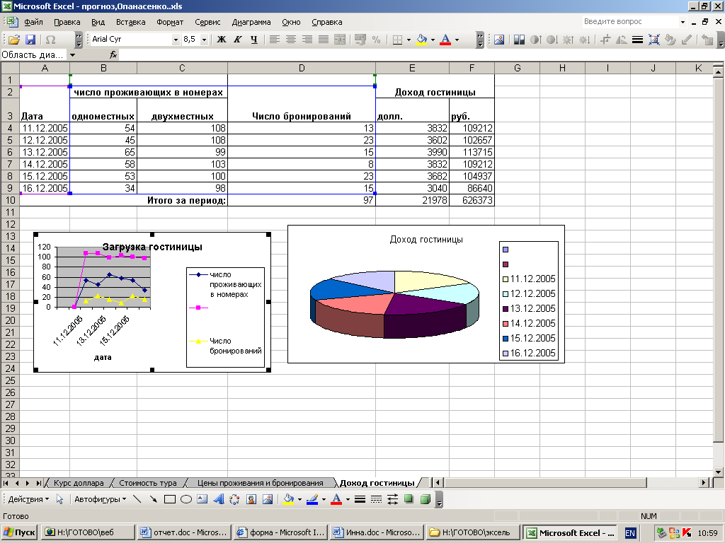This screenshot has height=543, width=725.
Task: Switch to Инна.doc taskbar window
Action: [377, 532]
